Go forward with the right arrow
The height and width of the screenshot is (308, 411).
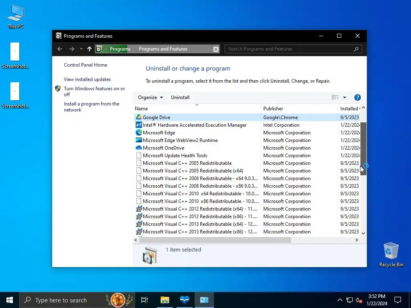71,49
